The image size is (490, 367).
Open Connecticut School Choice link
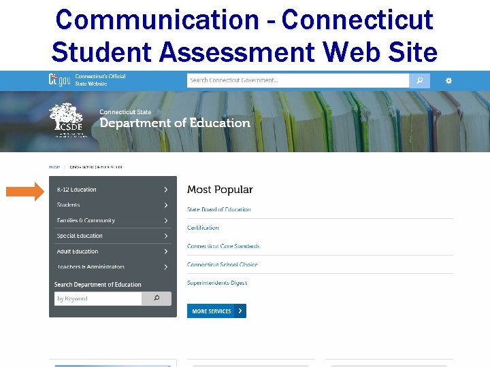pos(222,264)
